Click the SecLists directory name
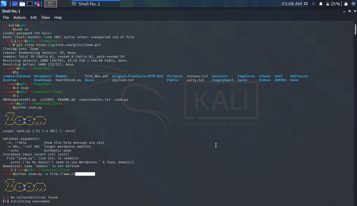Viewport: 357px width, 206px height. coord(220,76)
